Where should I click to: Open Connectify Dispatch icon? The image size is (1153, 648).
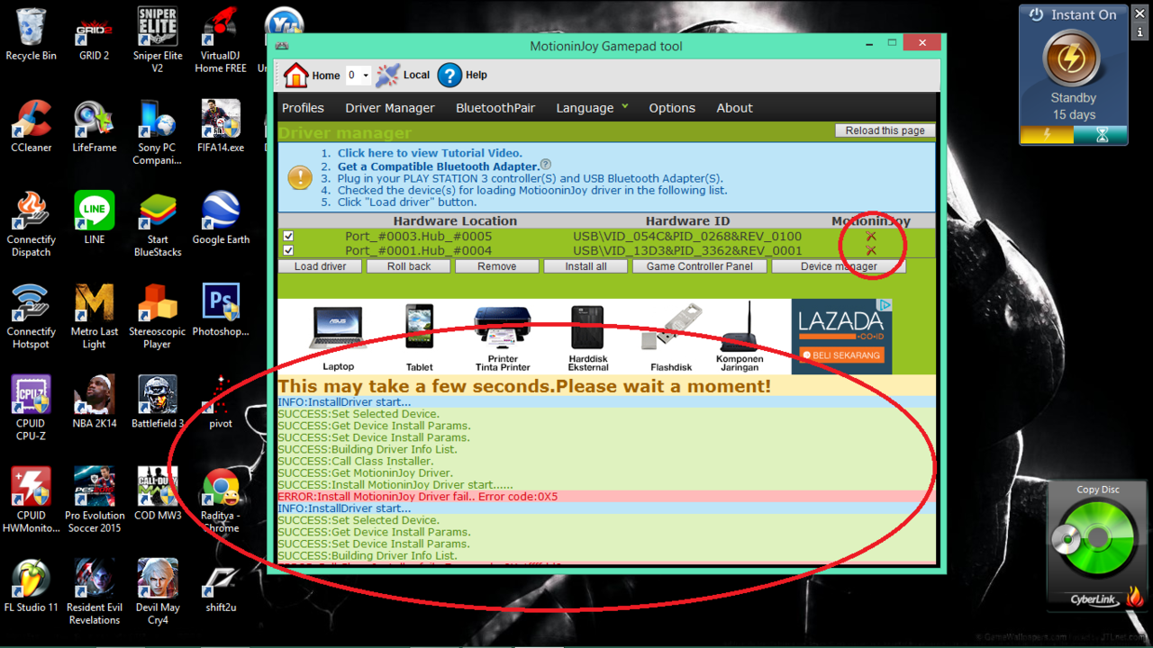[x=31, y=223]
